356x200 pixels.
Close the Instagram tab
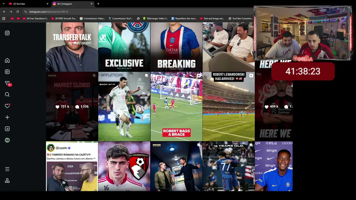click(92, 4)
